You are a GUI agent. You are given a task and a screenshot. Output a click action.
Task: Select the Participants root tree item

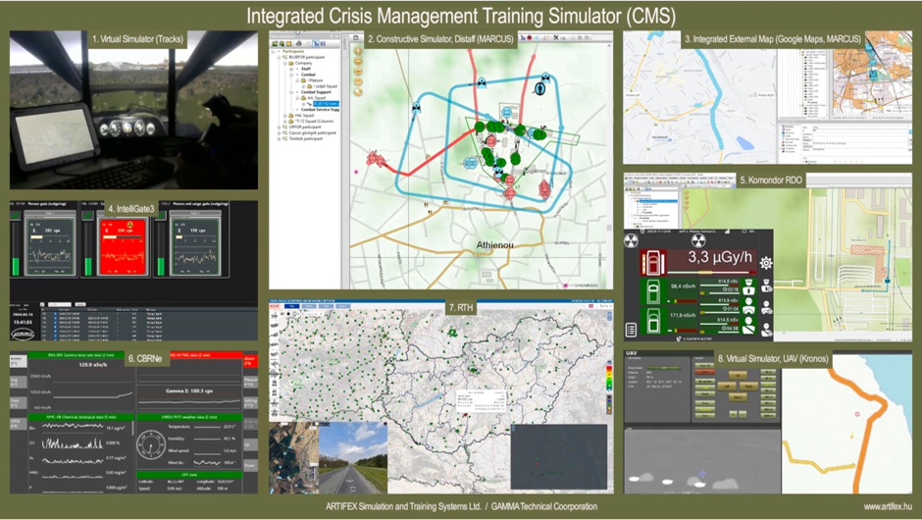click(x=293, y=51)
